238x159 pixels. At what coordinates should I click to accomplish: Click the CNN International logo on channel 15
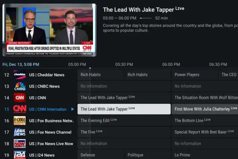coord(20,109)
